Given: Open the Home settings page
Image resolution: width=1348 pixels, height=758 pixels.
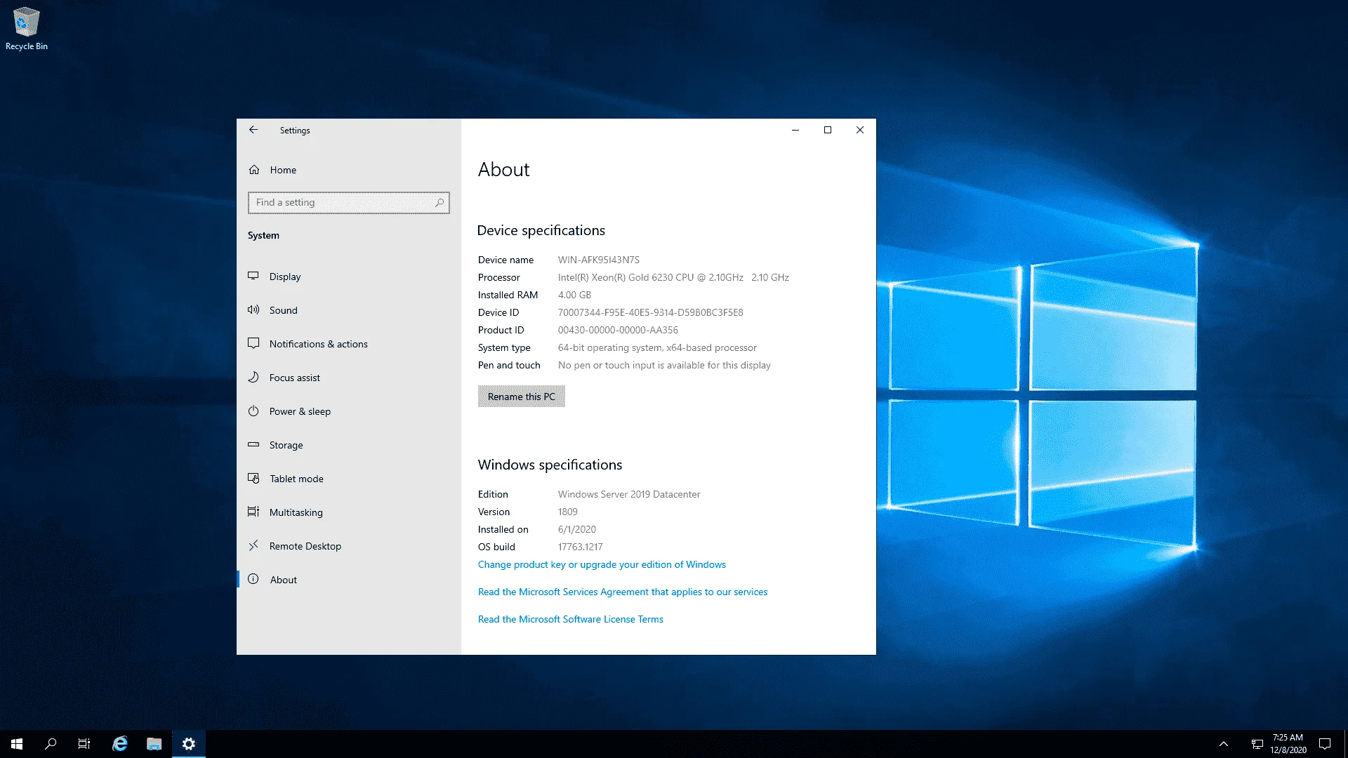Looking at the screenshot, I should tap(349, 170).
